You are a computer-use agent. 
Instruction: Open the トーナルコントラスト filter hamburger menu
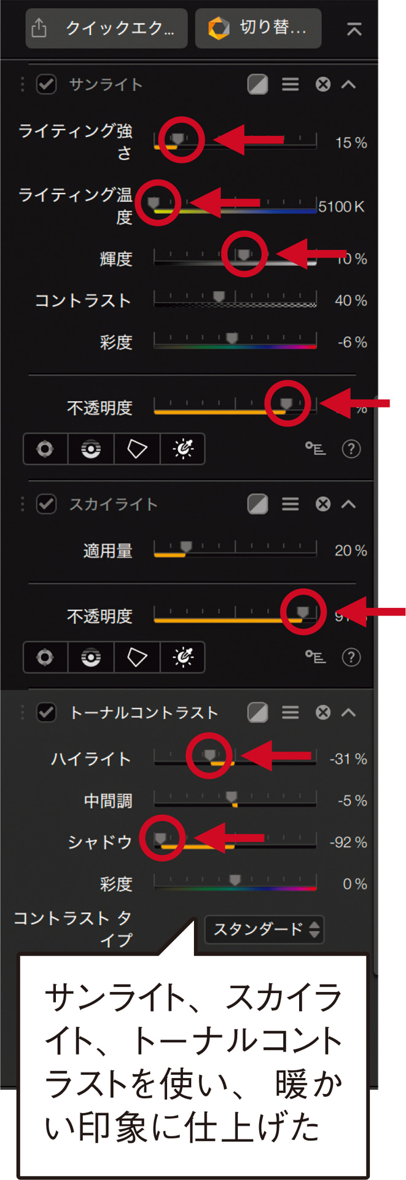click(291, 712)
